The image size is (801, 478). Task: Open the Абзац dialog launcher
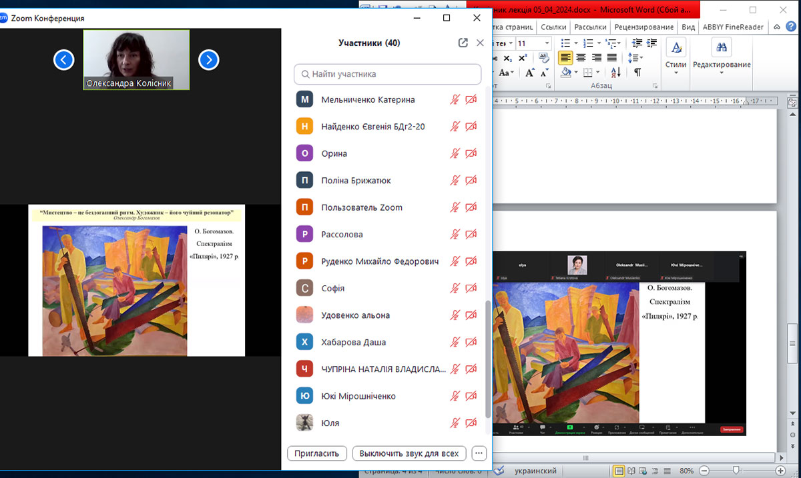655,86
